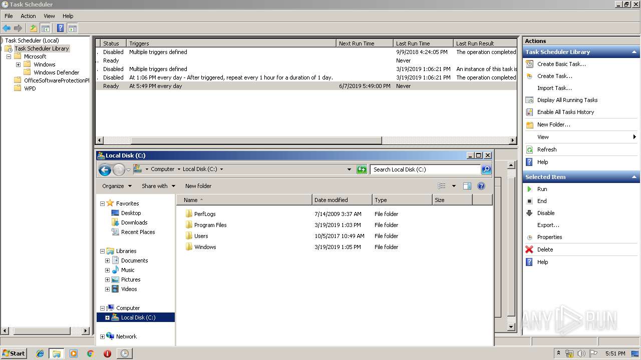Display All Running Tasks
Image resolution: width=641 pixels, height=360 pixels.
point(567,100)
